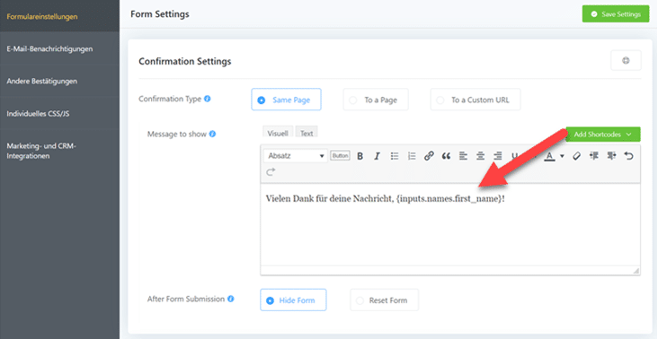Viewport: 658px width, 339px height.
Task: Apply the text color A icon
Action: 549,157
